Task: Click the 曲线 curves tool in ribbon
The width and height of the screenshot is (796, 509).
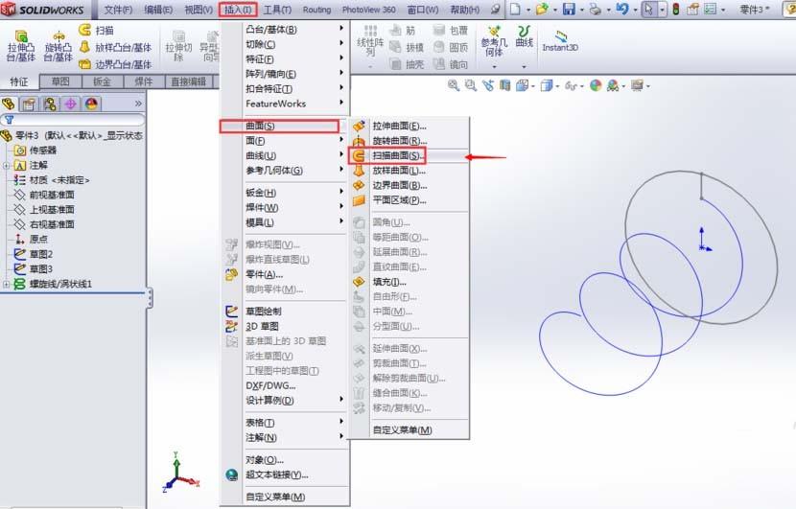Action: 524,36
